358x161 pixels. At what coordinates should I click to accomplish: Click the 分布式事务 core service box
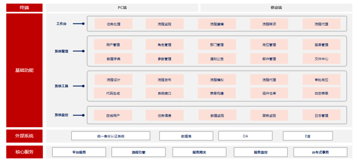point(320,152)
